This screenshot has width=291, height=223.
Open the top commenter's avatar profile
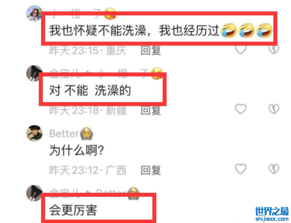34,14
